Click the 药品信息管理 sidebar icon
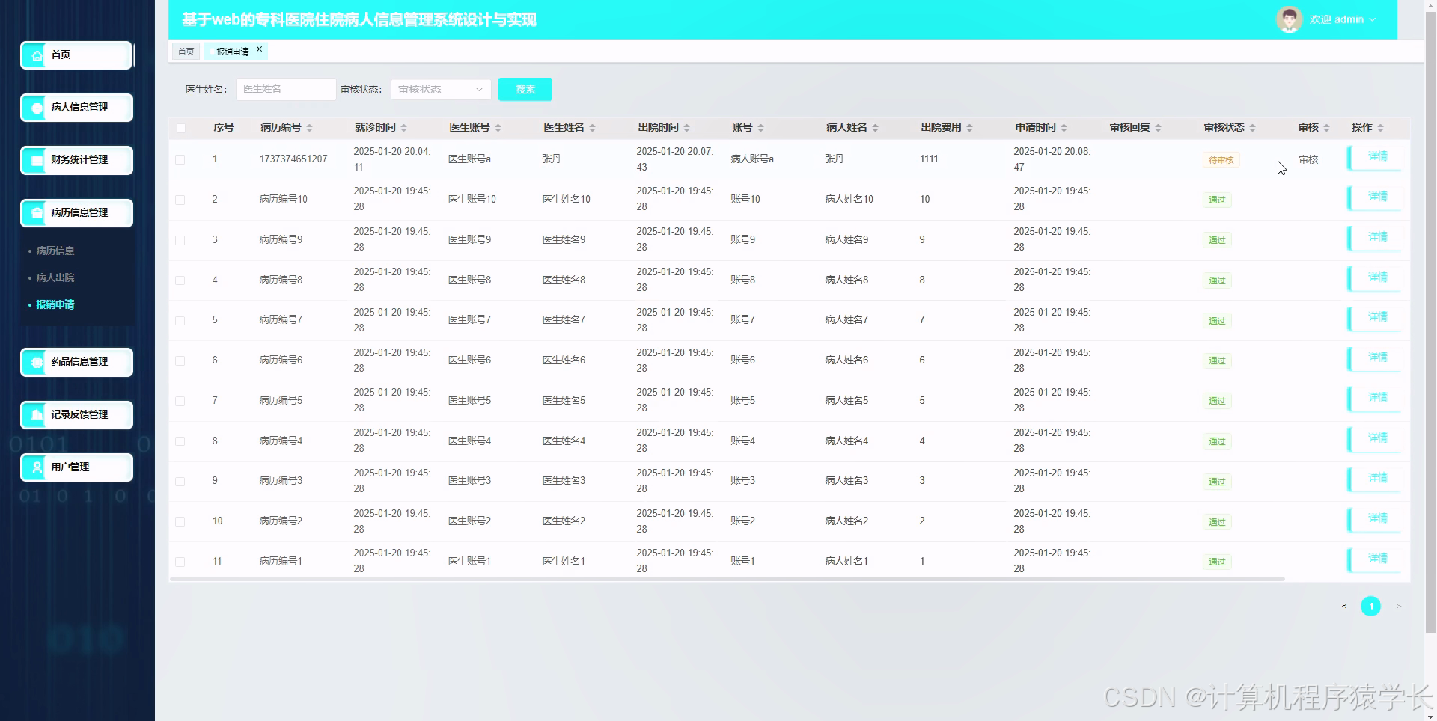The image size is (1437, 721). tap(37, 362)
